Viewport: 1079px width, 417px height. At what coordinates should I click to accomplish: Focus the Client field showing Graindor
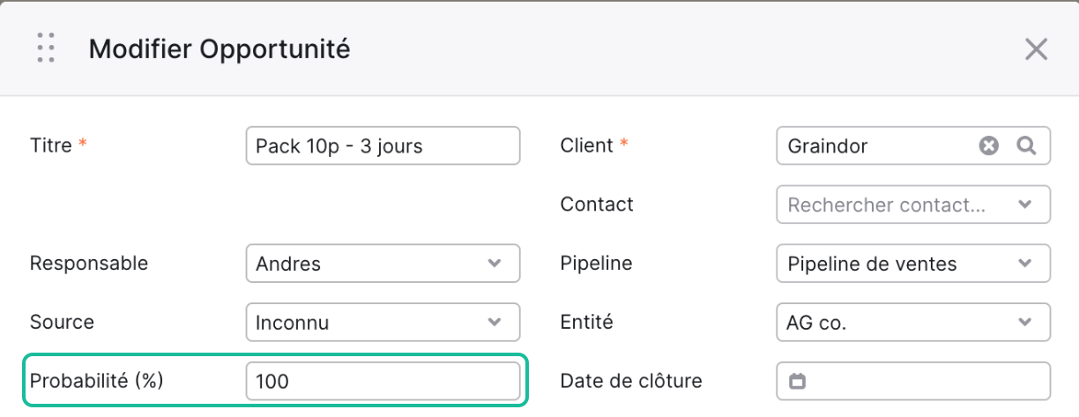pos(913,145)
